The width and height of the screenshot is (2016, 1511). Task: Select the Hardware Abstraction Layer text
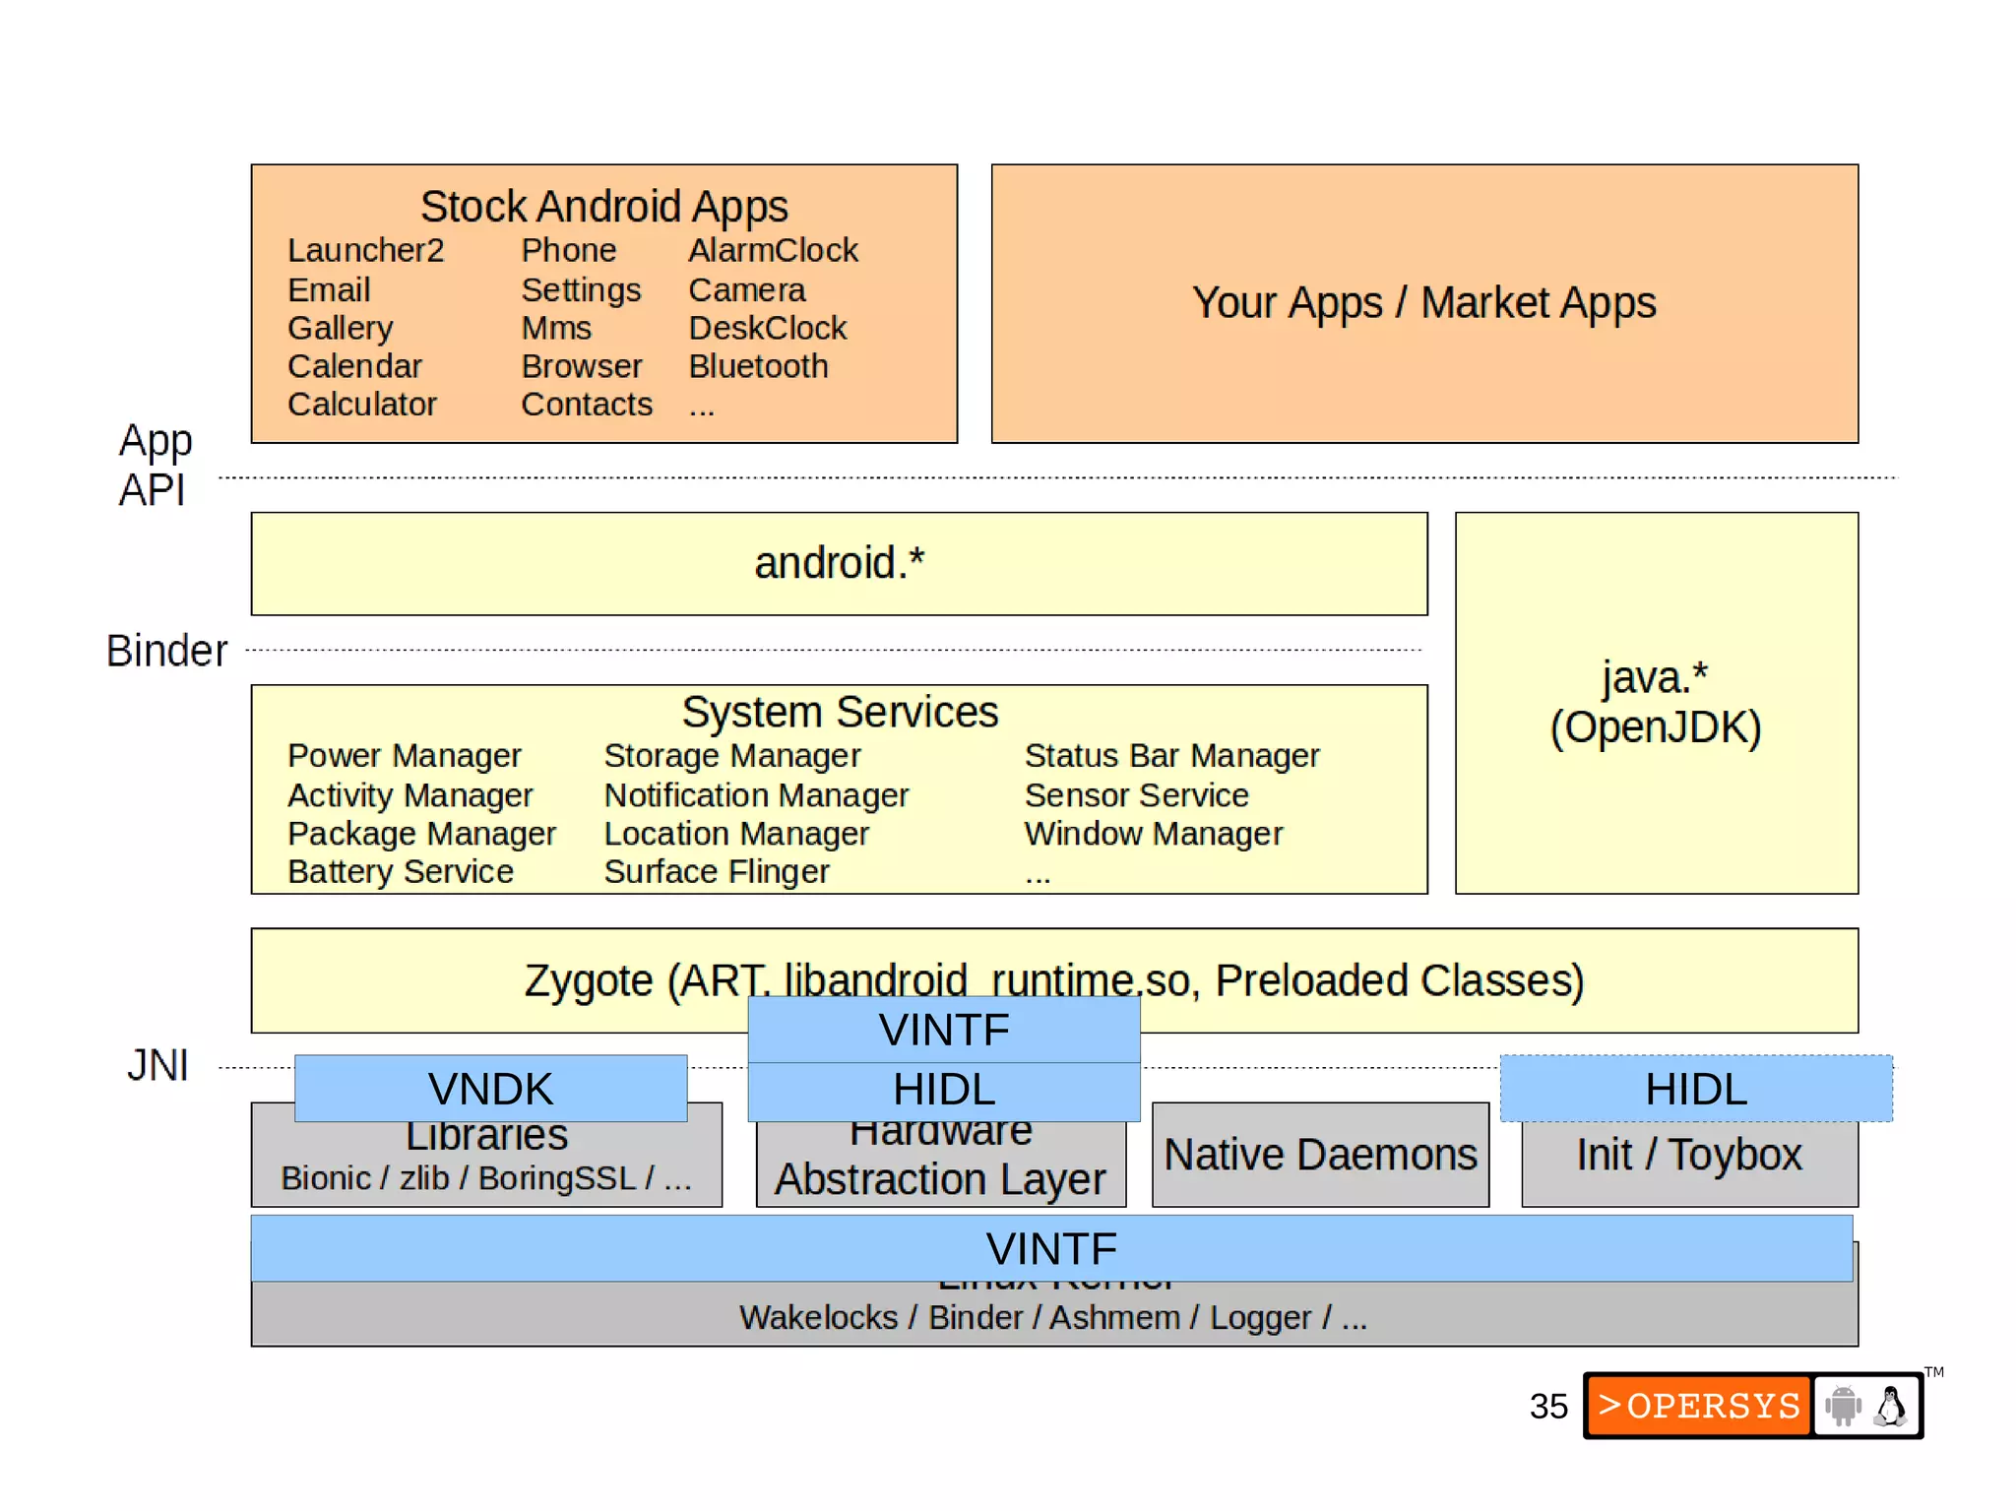point(939,1178)
